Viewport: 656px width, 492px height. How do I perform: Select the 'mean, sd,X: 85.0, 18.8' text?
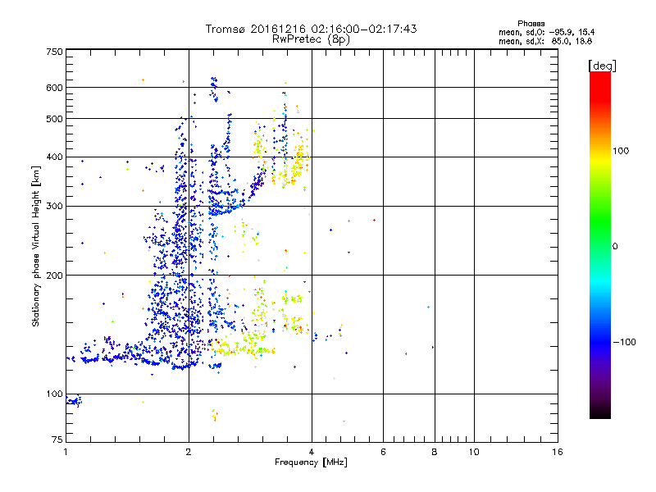[545, 41]
